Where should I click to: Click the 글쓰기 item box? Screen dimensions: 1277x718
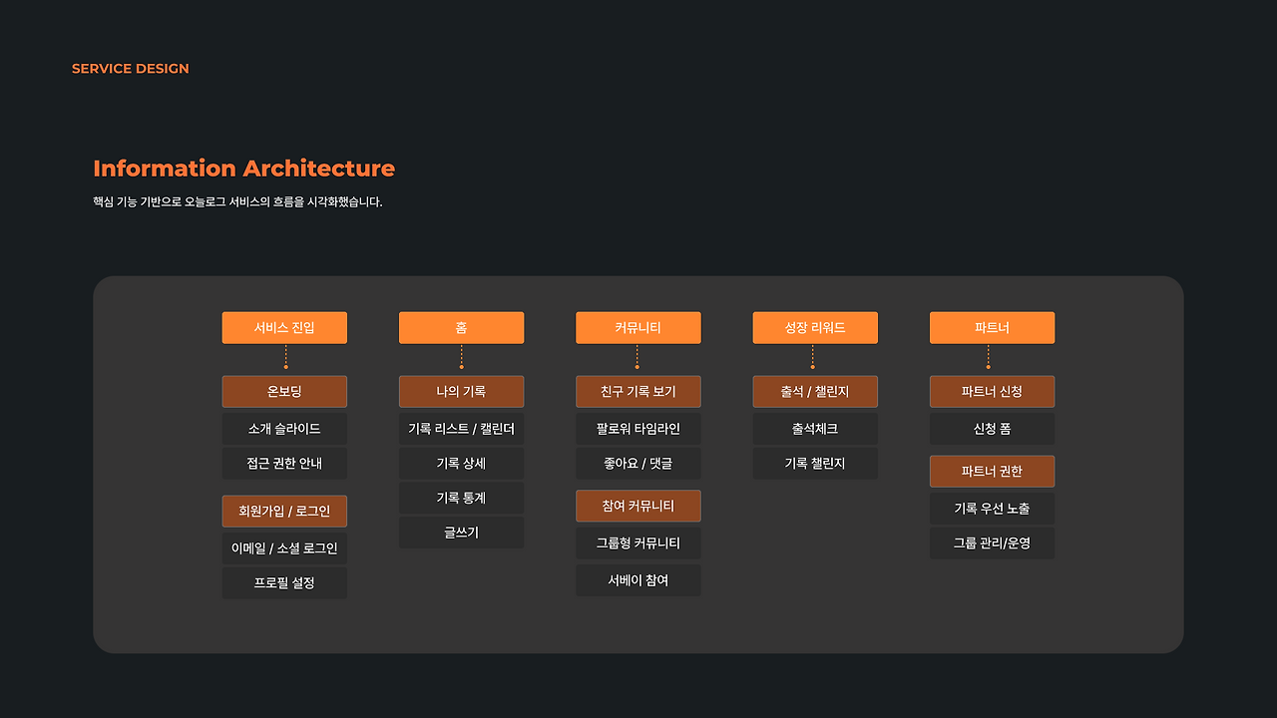pyautogui.click(x=461, y=533)
